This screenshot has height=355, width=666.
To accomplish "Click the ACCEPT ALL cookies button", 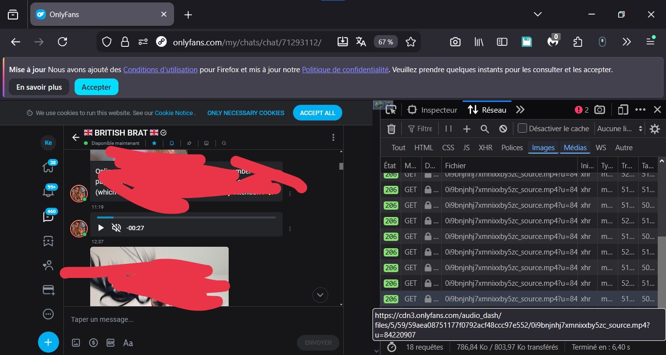I will [x=317, y=113].
